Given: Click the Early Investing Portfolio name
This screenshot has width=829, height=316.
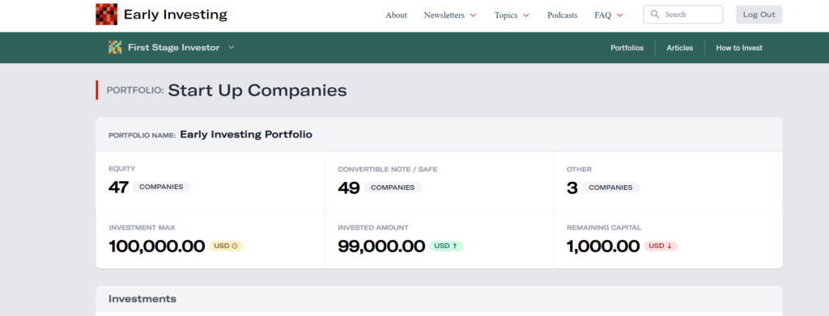Looking at the screenshot, I should 246,134.
